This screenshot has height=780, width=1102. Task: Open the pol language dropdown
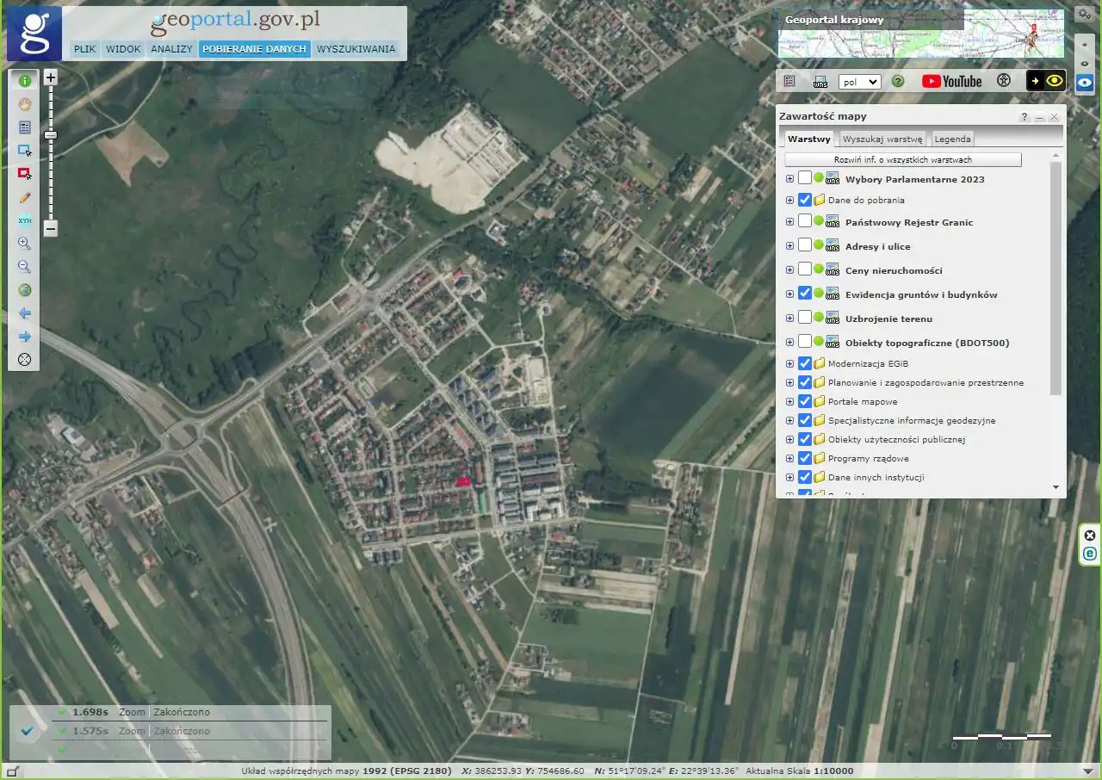click(859, 82)
